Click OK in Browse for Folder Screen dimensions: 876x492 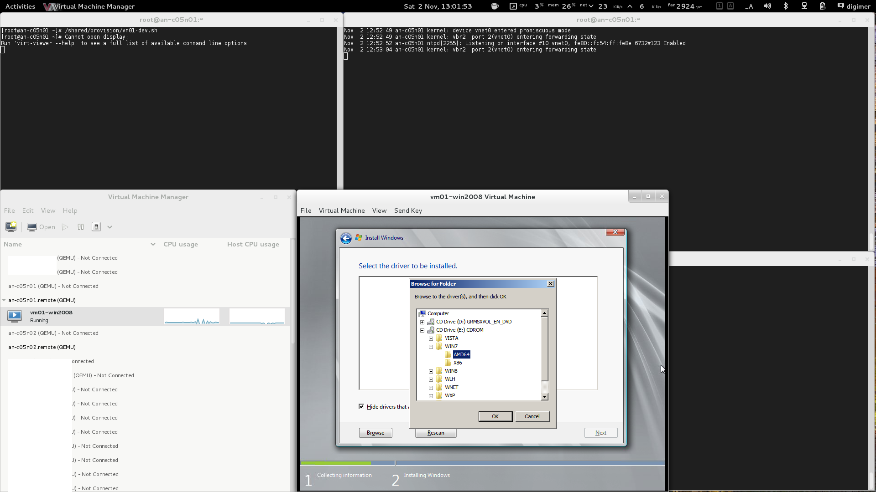tap(495, 416)
